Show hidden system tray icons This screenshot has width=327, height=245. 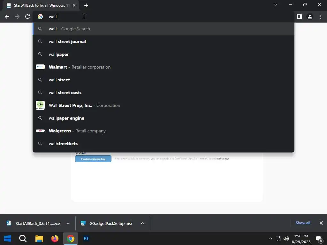tap(270, 239)
